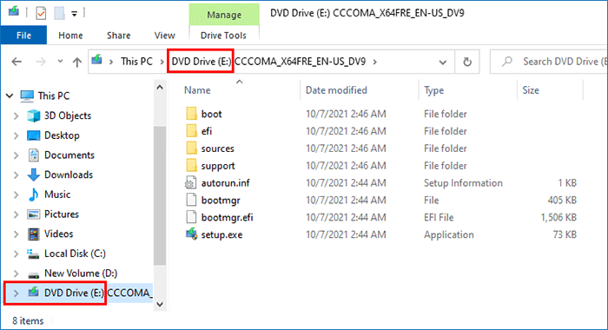The width and height of the screenshot is (608, 330).
Task: Select the bootmgr.efi file icon
Action: [x=191, y=217]
